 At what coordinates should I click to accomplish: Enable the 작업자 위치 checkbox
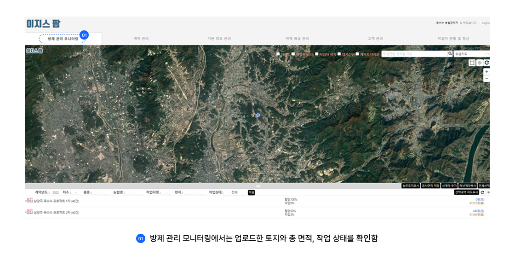(317, 54)
